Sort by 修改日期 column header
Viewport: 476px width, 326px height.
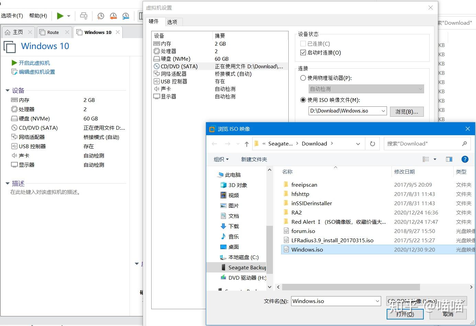click(x=404, y=172)
